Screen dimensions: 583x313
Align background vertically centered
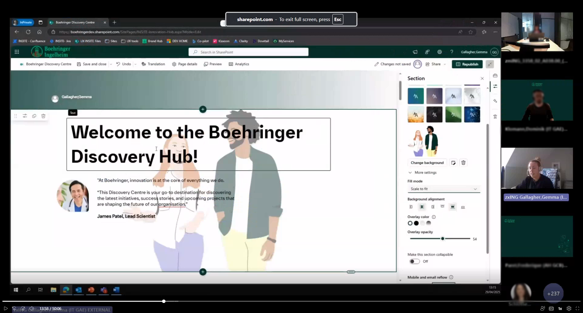[x=453, y=207]
